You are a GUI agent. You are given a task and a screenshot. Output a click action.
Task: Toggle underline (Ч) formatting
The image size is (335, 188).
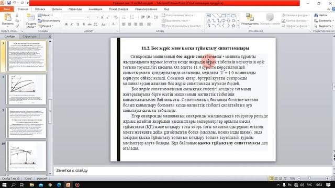tap(78, 25)
